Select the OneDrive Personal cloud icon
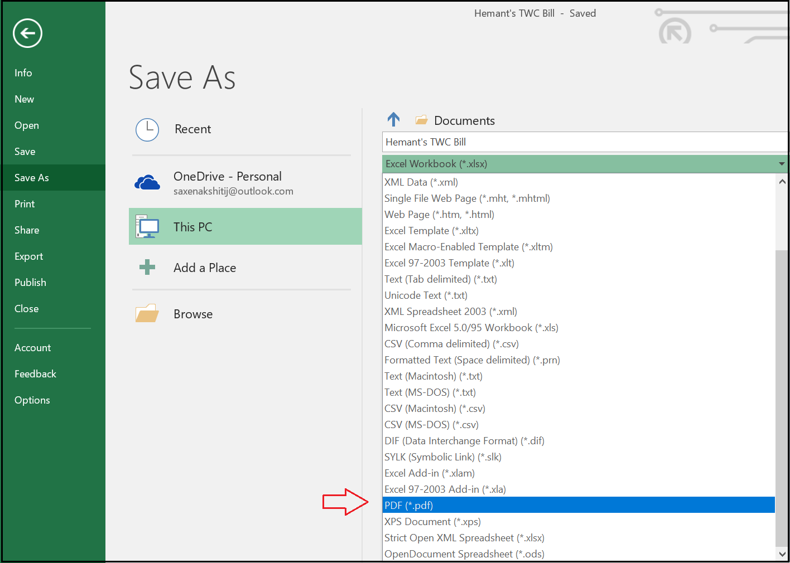Viewport: 790px width, 563px height. coord(147,182)
